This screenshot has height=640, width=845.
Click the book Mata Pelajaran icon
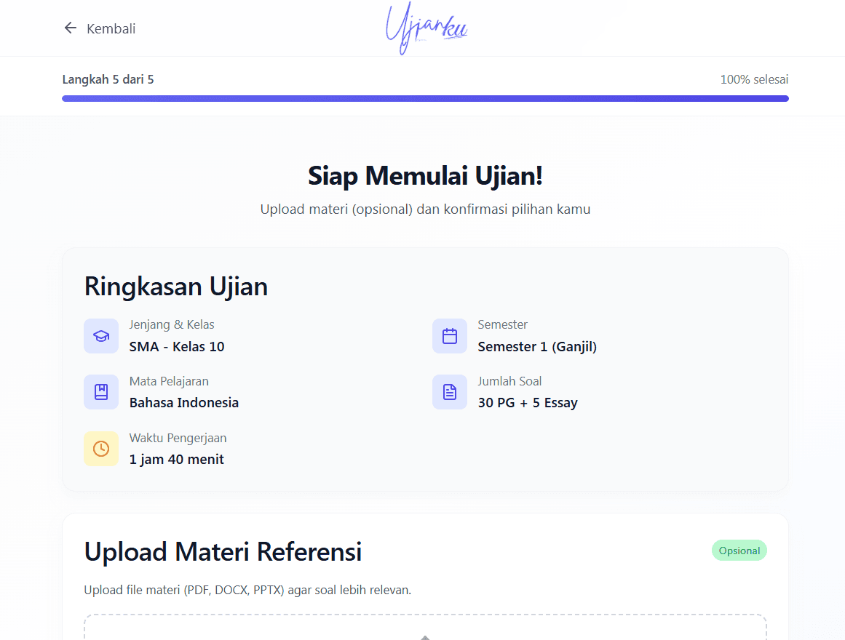pyautogui.click(x=100, y=392)
